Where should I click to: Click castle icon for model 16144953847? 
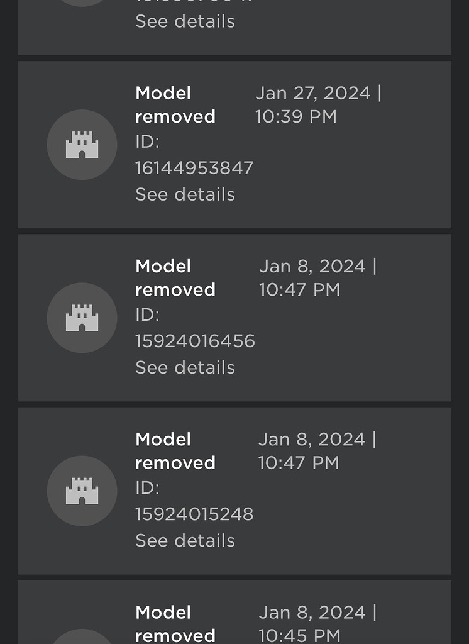click(82, 145)
